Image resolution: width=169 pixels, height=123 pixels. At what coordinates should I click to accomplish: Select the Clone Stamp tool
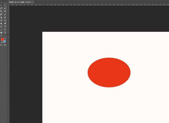coord(1,17)
